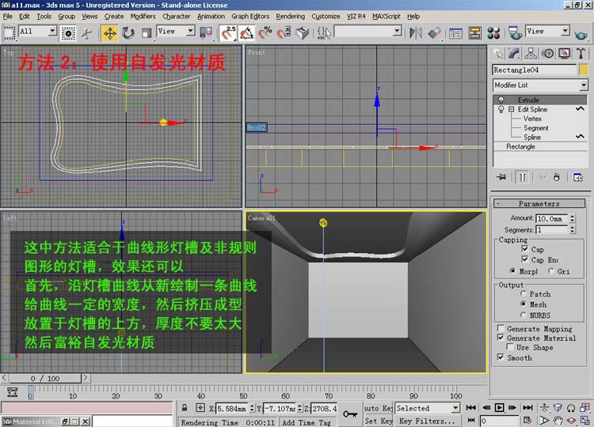This screenshot has width=594, height=427.
Task: Open the Utilities hammer panel tab
Action: click(x=581, y=54)
